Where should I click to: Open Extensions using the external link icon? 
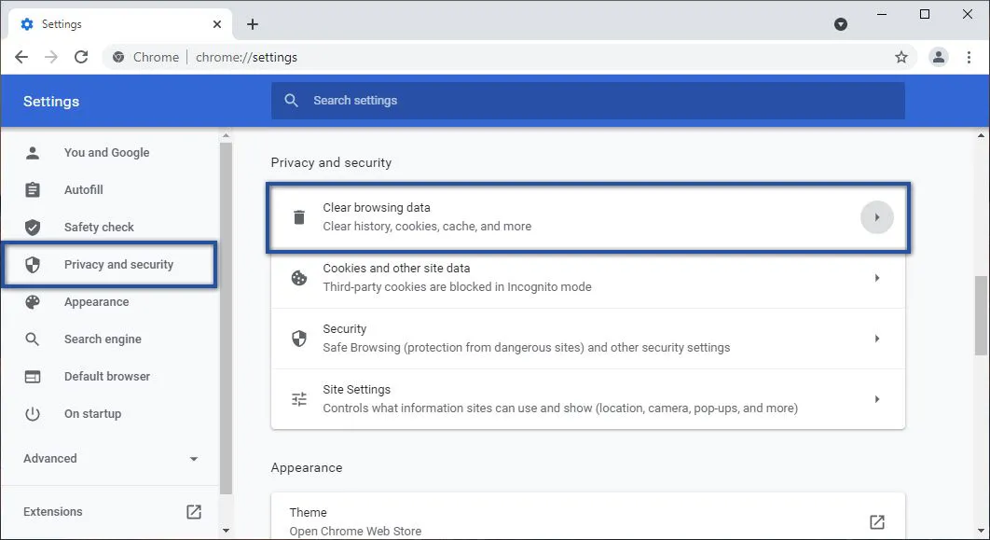tap(193, 511)
